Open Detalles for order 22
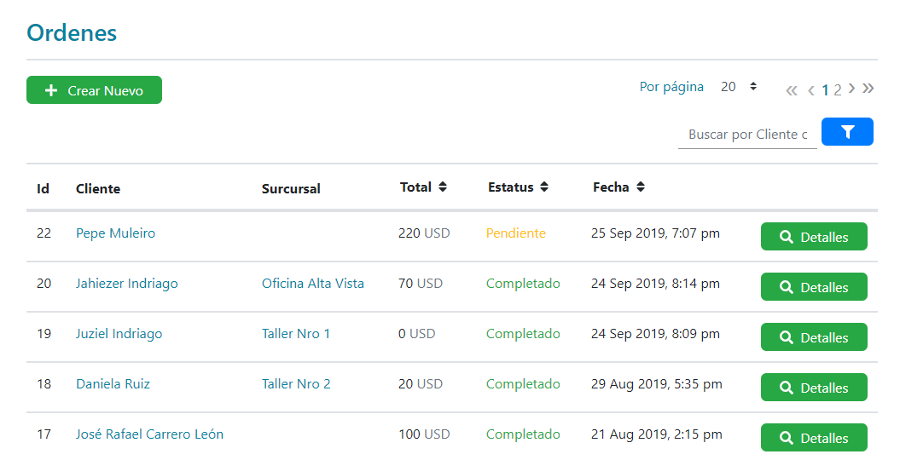 [814, 237]
